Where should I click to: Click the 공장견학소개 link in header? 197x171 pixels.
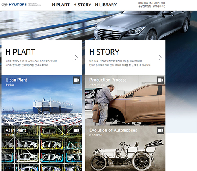pyautogui.click(x=159, y=6)
